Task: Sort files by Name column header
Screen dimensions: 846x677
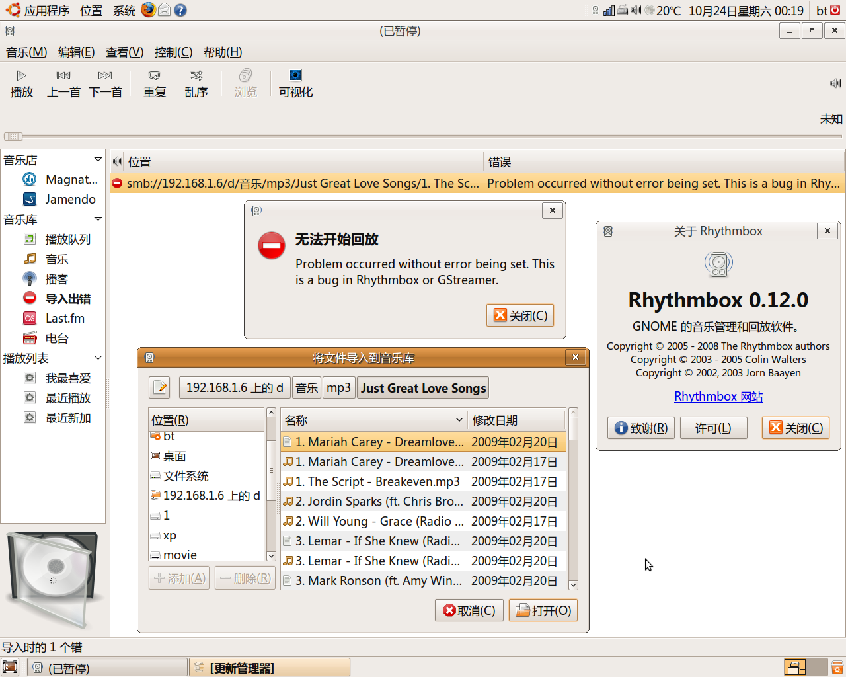Action: pos(374,420)
